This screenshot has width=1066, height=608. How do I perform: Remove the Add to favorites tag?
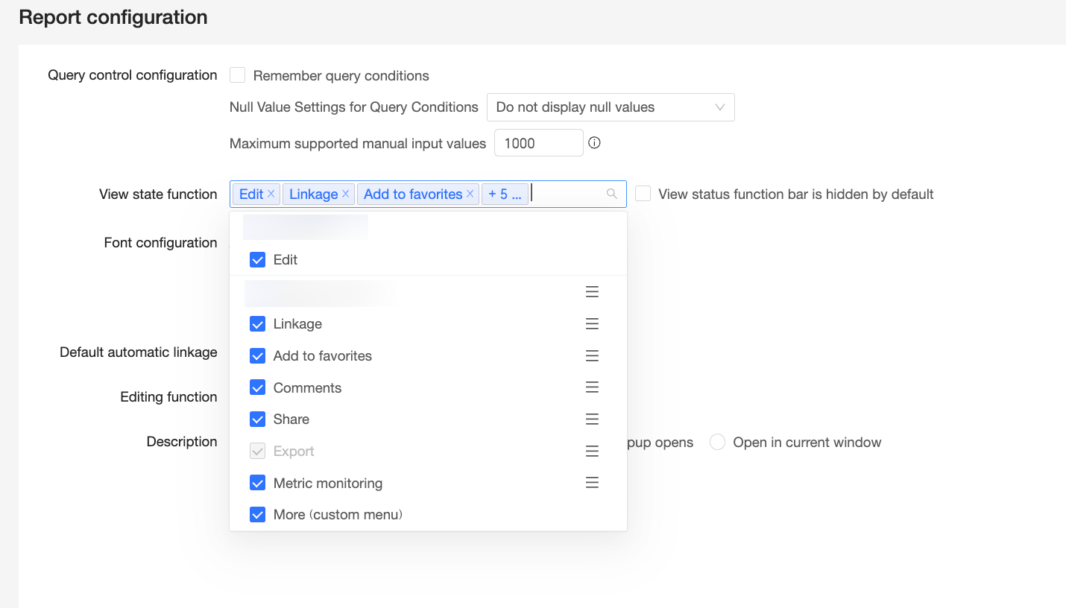[470, 194]
